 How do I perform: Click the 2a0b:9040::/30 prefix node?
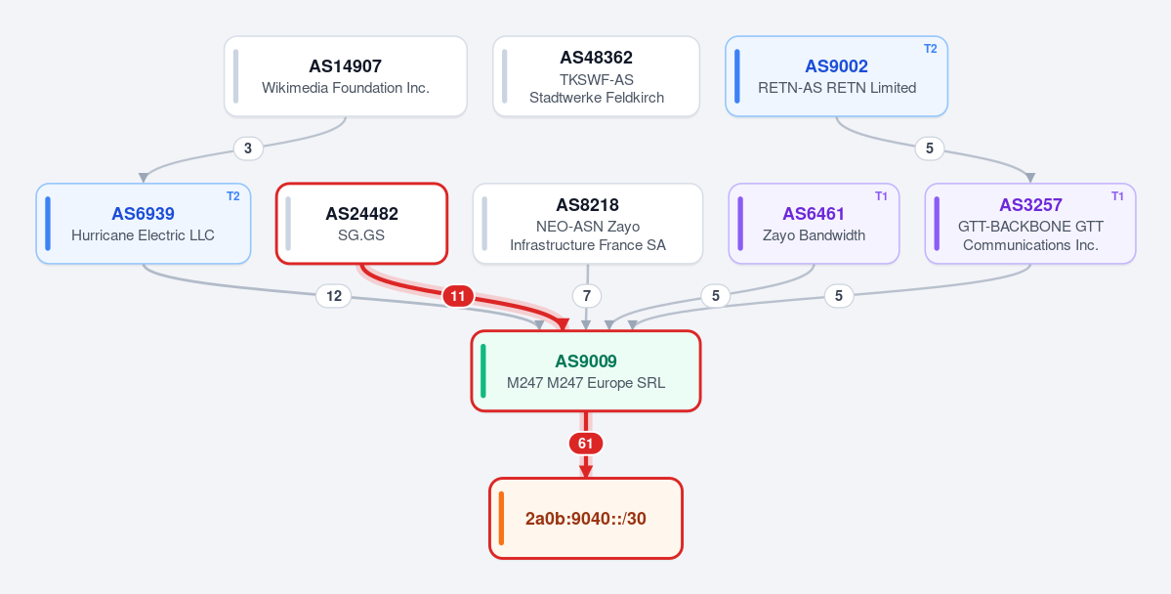(586, 518)
